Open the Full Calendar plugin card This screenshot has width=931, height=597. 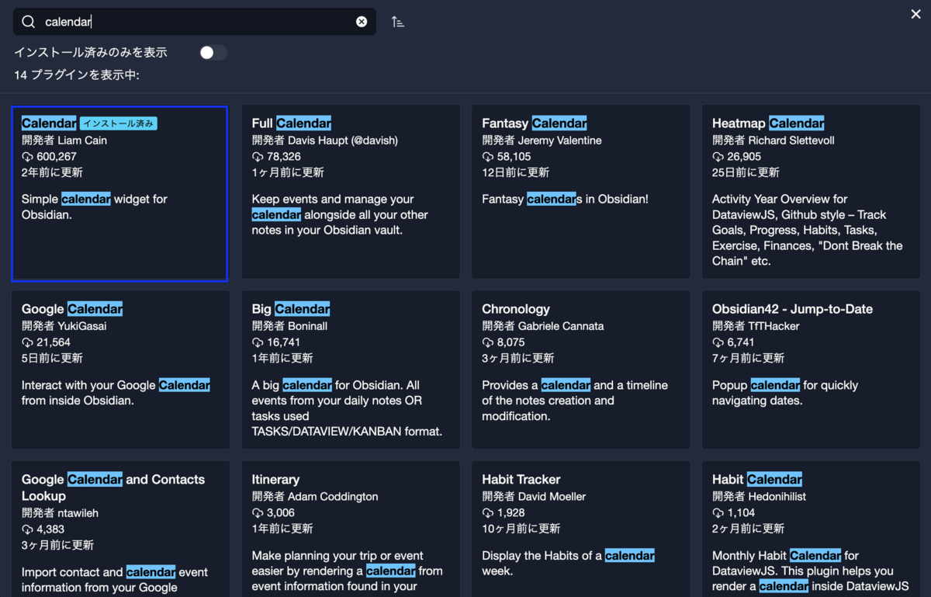351,192
